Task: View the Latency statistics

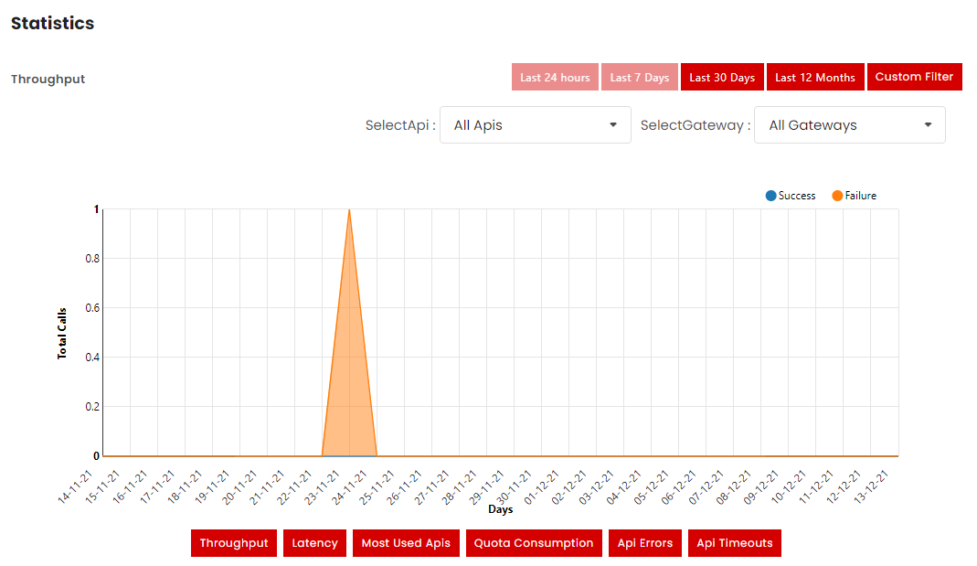Action: [314, 543]
